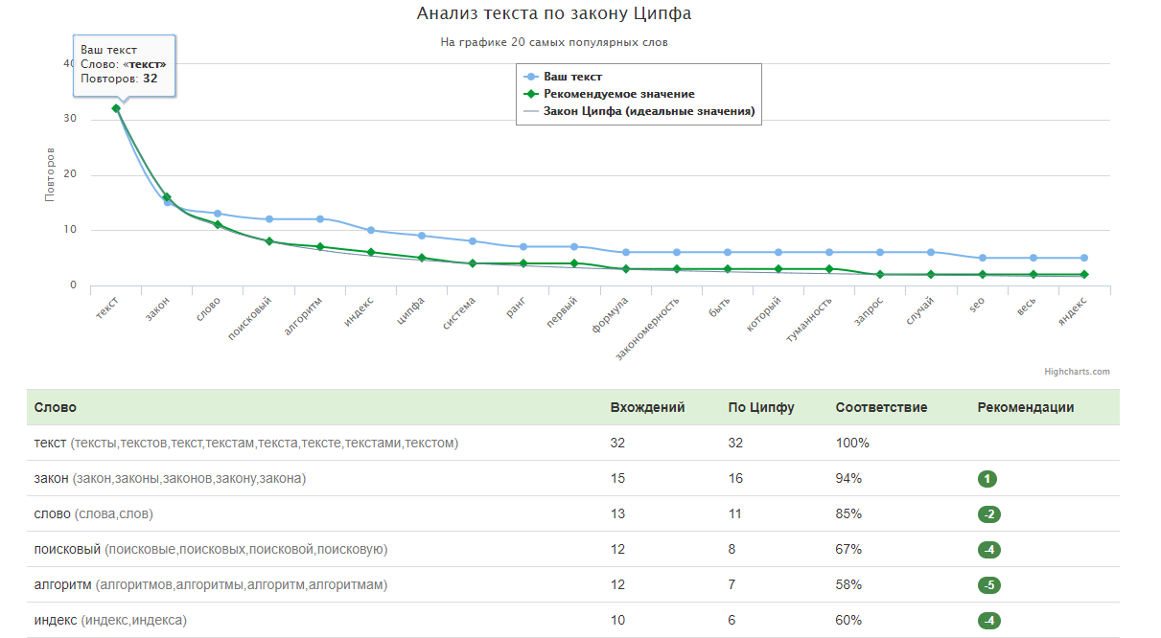Toggle the "Ваш текст" series in legend
The width and height of the screenshot is (1161, 638).
point(572,77)
